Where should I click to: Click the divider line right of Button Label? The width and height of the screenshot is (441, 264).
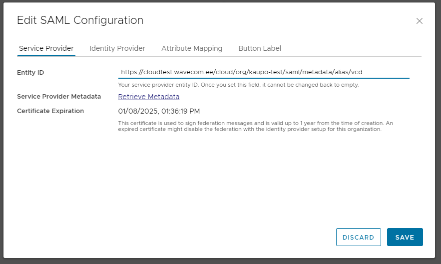point(352,56)
